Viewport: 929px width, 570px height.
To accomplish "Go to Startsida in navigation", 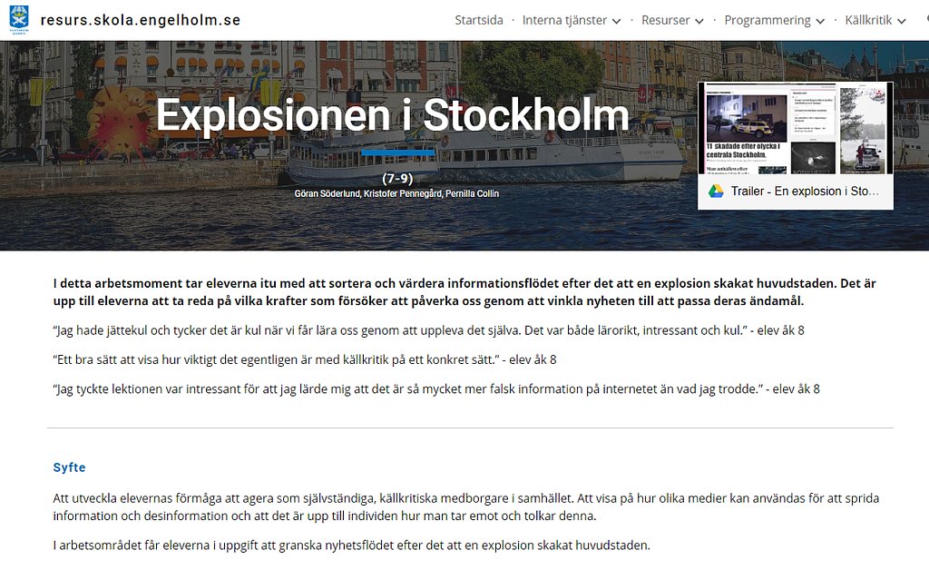I will click(479, 20).
